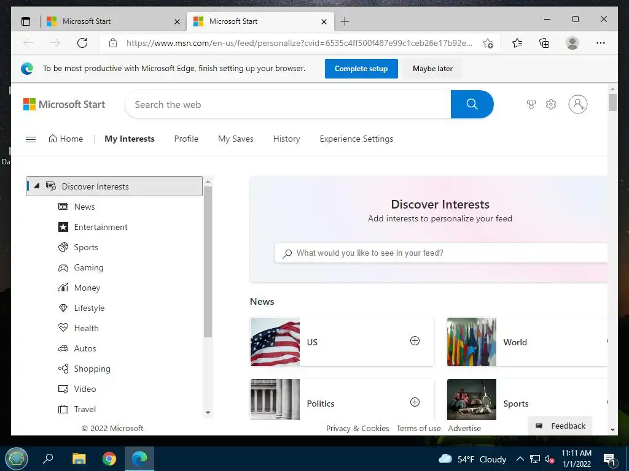This screenshot has height=471, width=629.
Task: Open the Feedback button
Action: (x=560, y=426)
